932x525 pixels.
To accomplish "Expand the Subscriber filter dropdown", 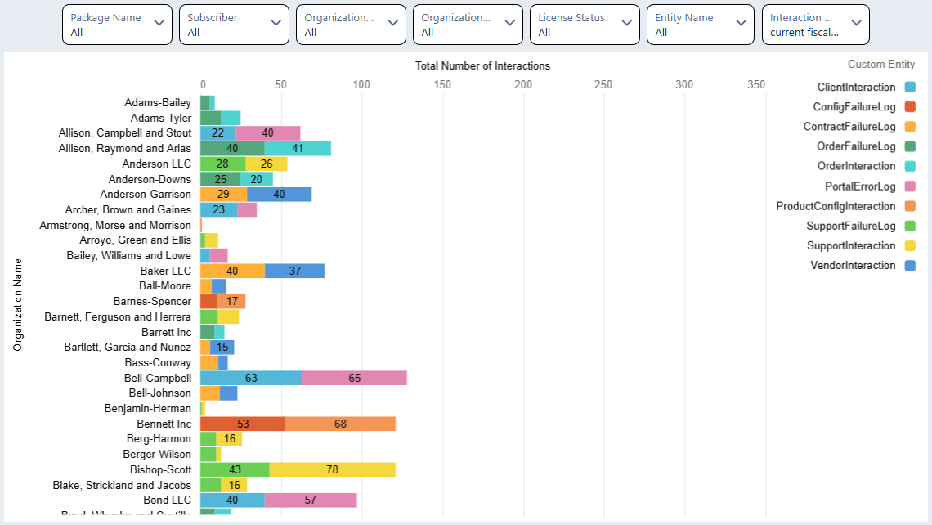I will 234,25.
